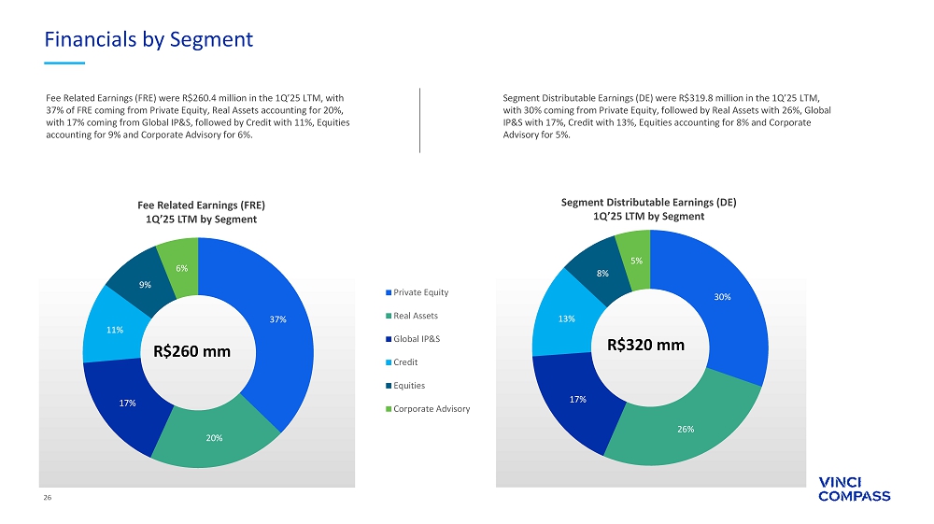This screenshot has width=934, height=524.
Task: Click the 6% Corporate Advisory slice in FRE chart
Action: click(180, 267)
